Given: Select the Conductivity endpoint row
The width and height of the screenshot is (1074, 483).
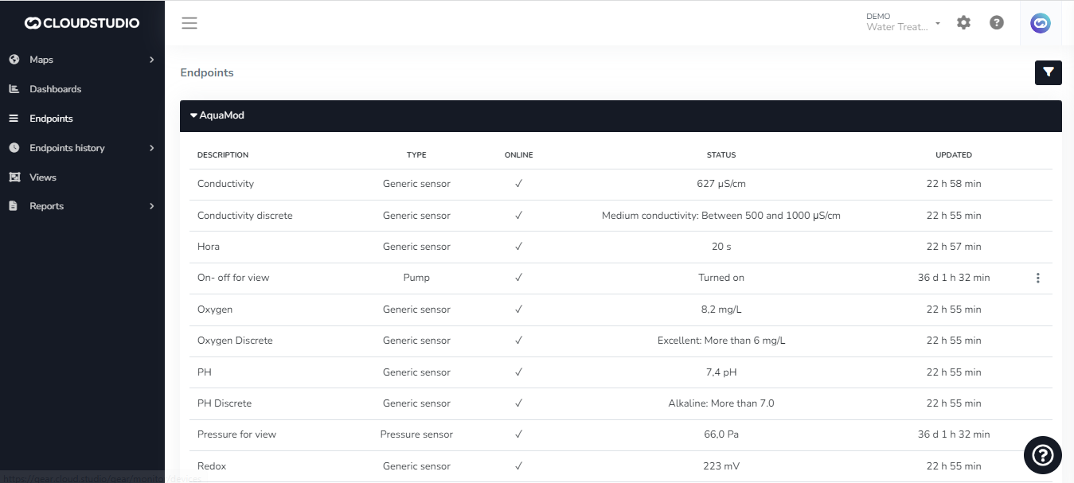Looking at the screenshot, I should (x=225, y=183).
